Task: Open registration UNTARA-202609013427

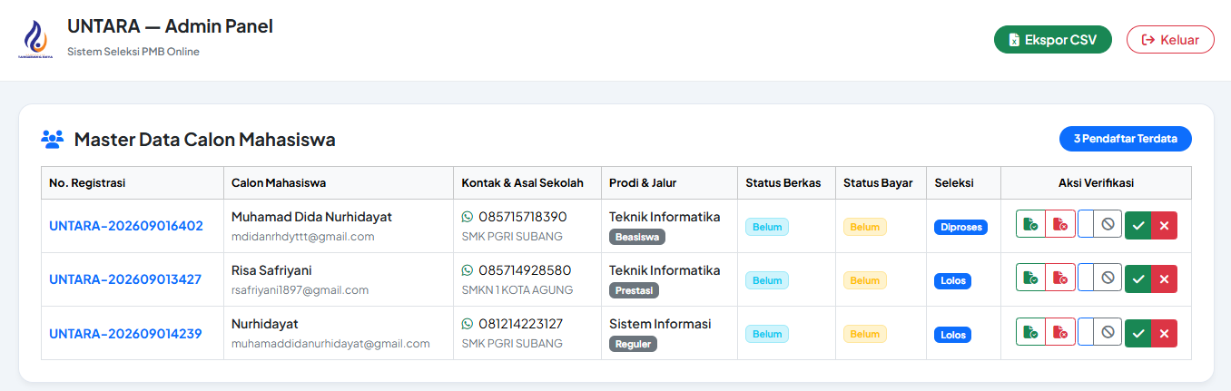Action: click(125, 279)
